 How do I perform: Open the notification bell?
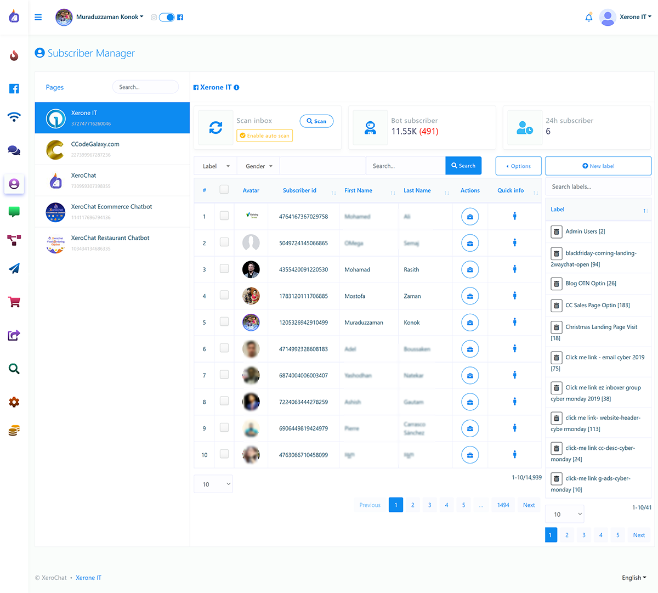(589, 18)
